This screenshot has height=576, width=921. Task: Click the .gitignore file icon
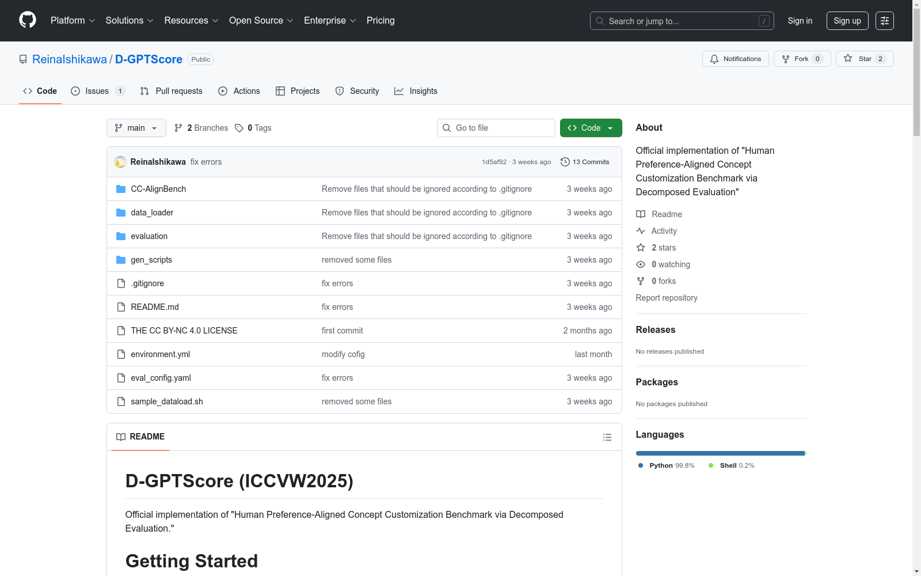coord(121,283)
